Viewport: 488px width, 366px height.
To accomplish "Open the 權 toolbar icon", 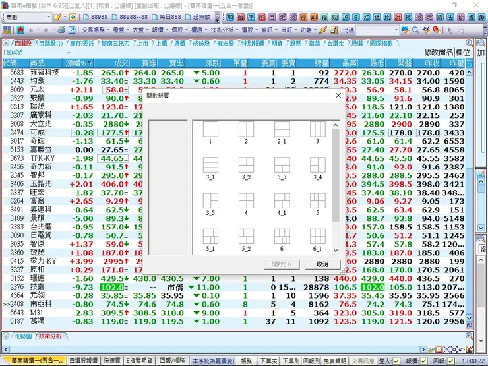I will pos(324,16).
